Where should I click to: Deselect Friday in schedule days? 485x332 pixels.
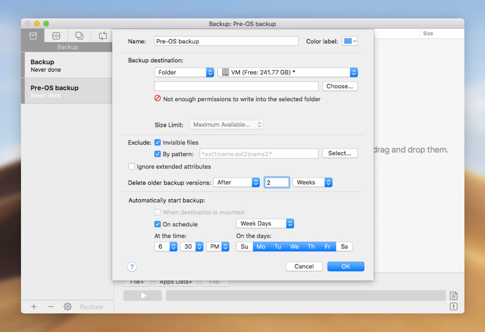click(328, 247)
